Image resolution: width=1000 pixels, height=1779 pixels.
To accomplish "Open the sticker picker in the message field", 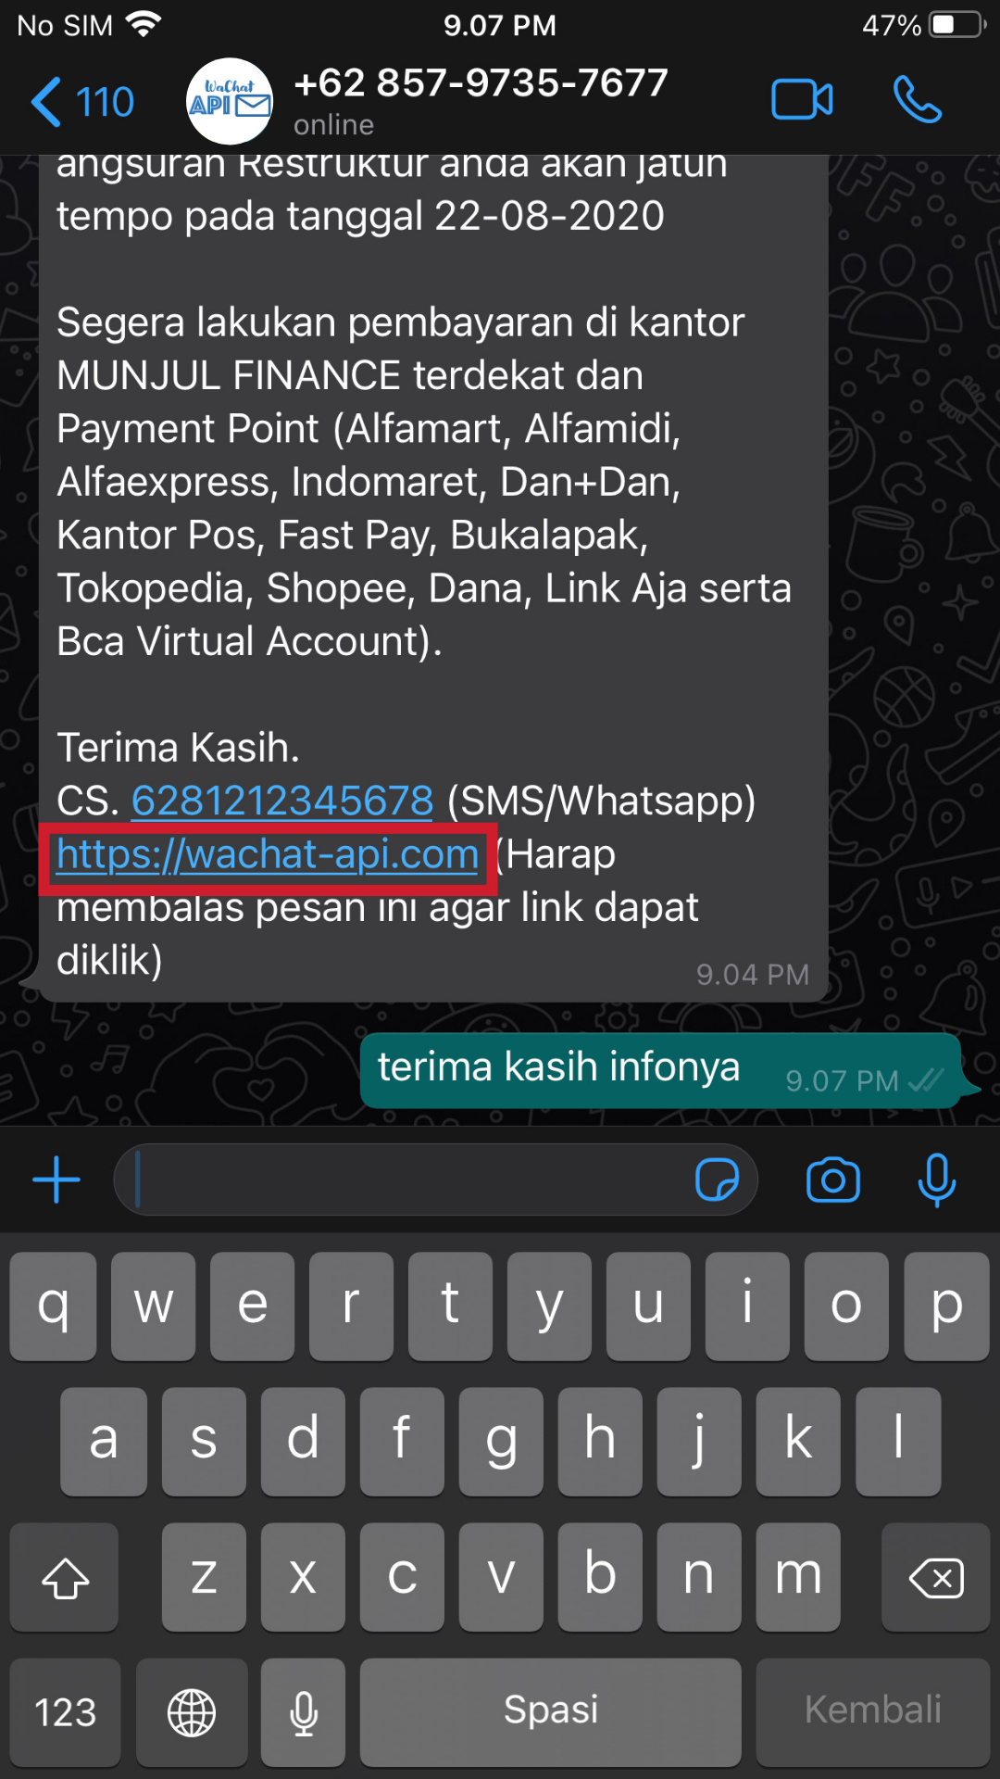I will [x=717, y=1180].
